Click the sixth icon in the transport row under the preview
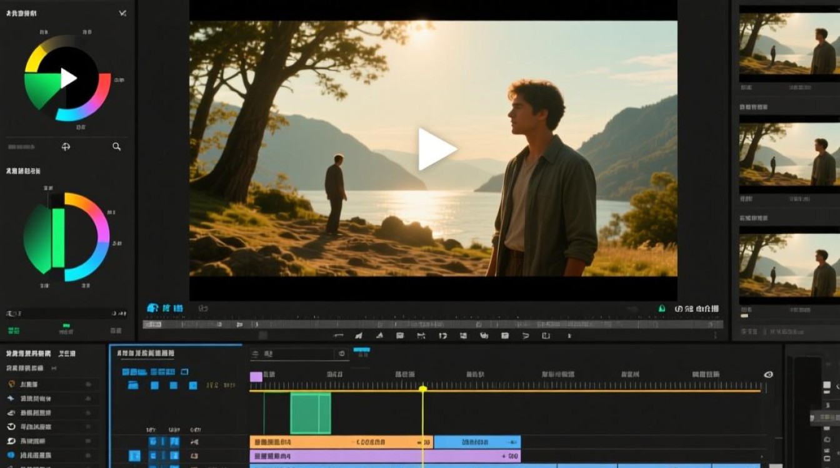 (443, 336)
